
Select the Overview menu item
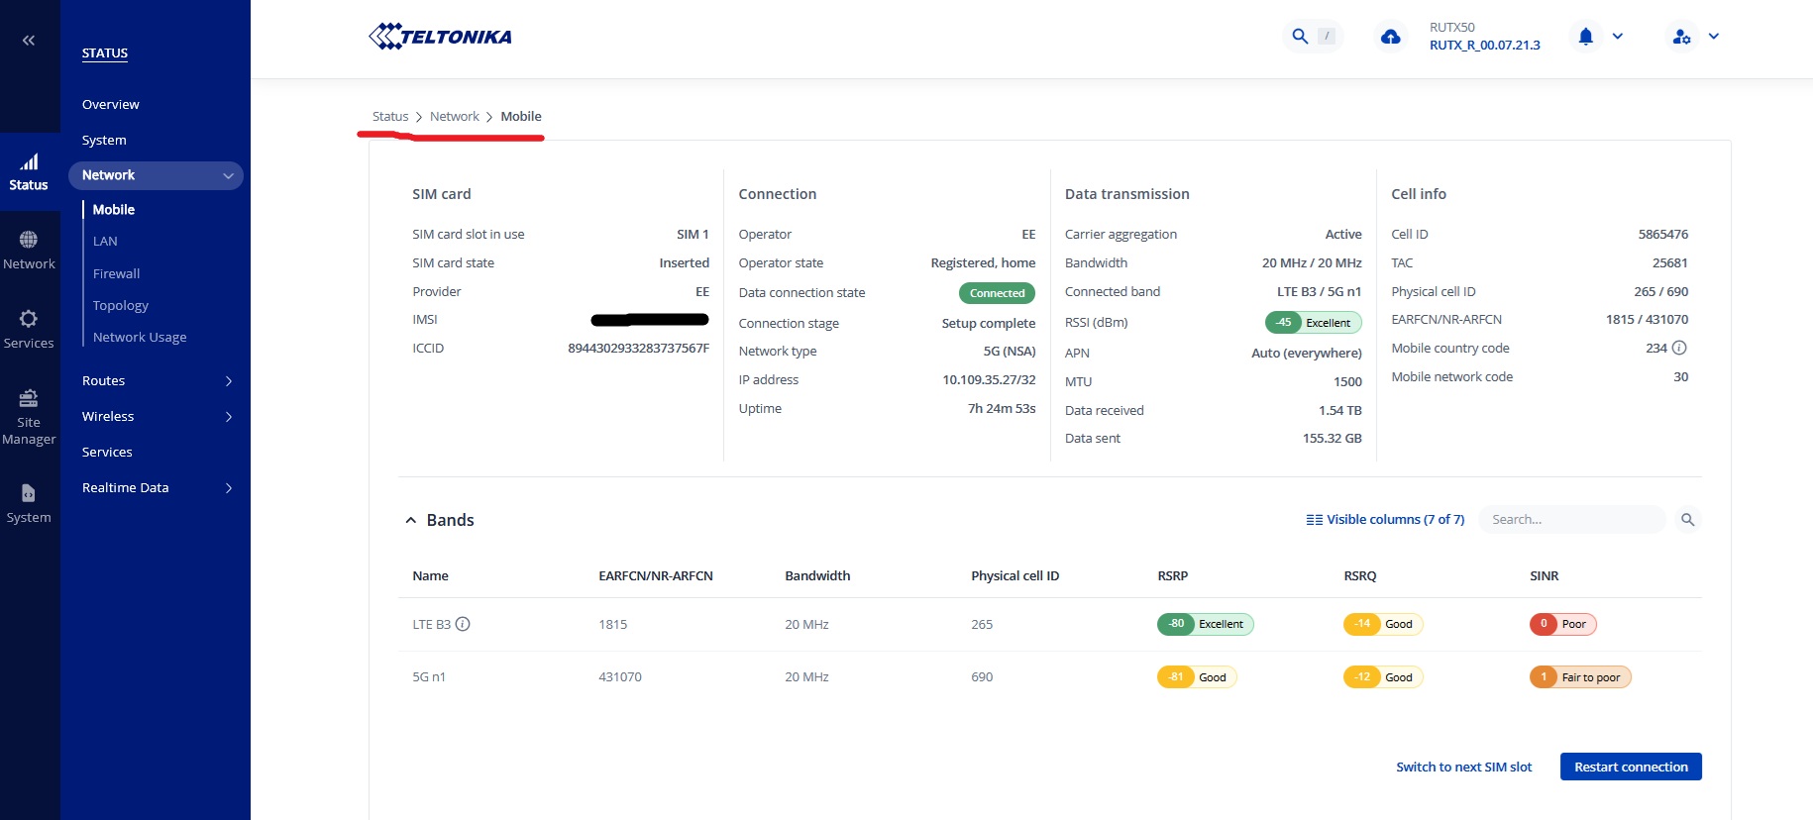coord(111,104)
